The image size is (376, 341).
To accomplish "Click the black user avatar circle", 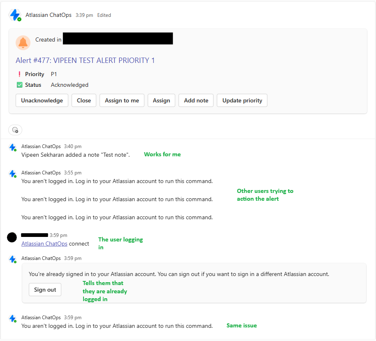I will 12,237.
